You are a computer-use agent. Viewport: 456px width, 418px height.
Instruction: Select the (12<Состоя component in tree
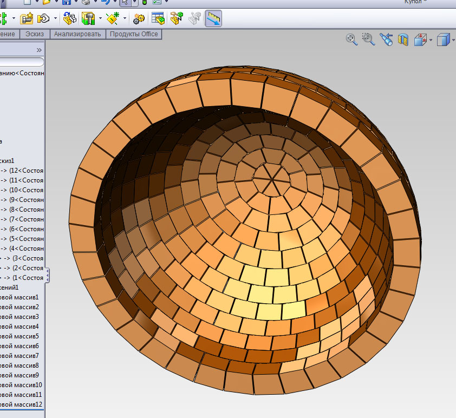pos(27,171)
